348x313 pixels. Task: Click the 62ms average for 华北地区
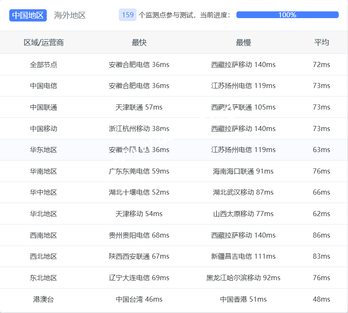[x=321, y=214]
